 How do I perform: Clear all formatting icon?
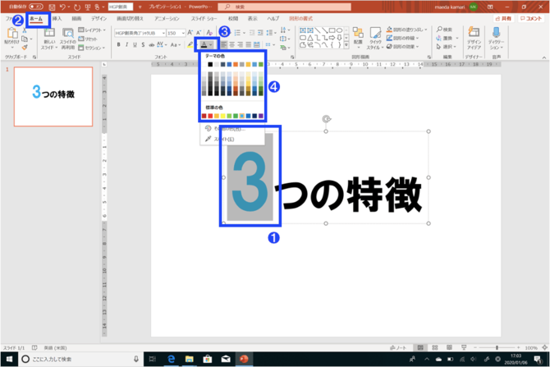coord(209,33)
